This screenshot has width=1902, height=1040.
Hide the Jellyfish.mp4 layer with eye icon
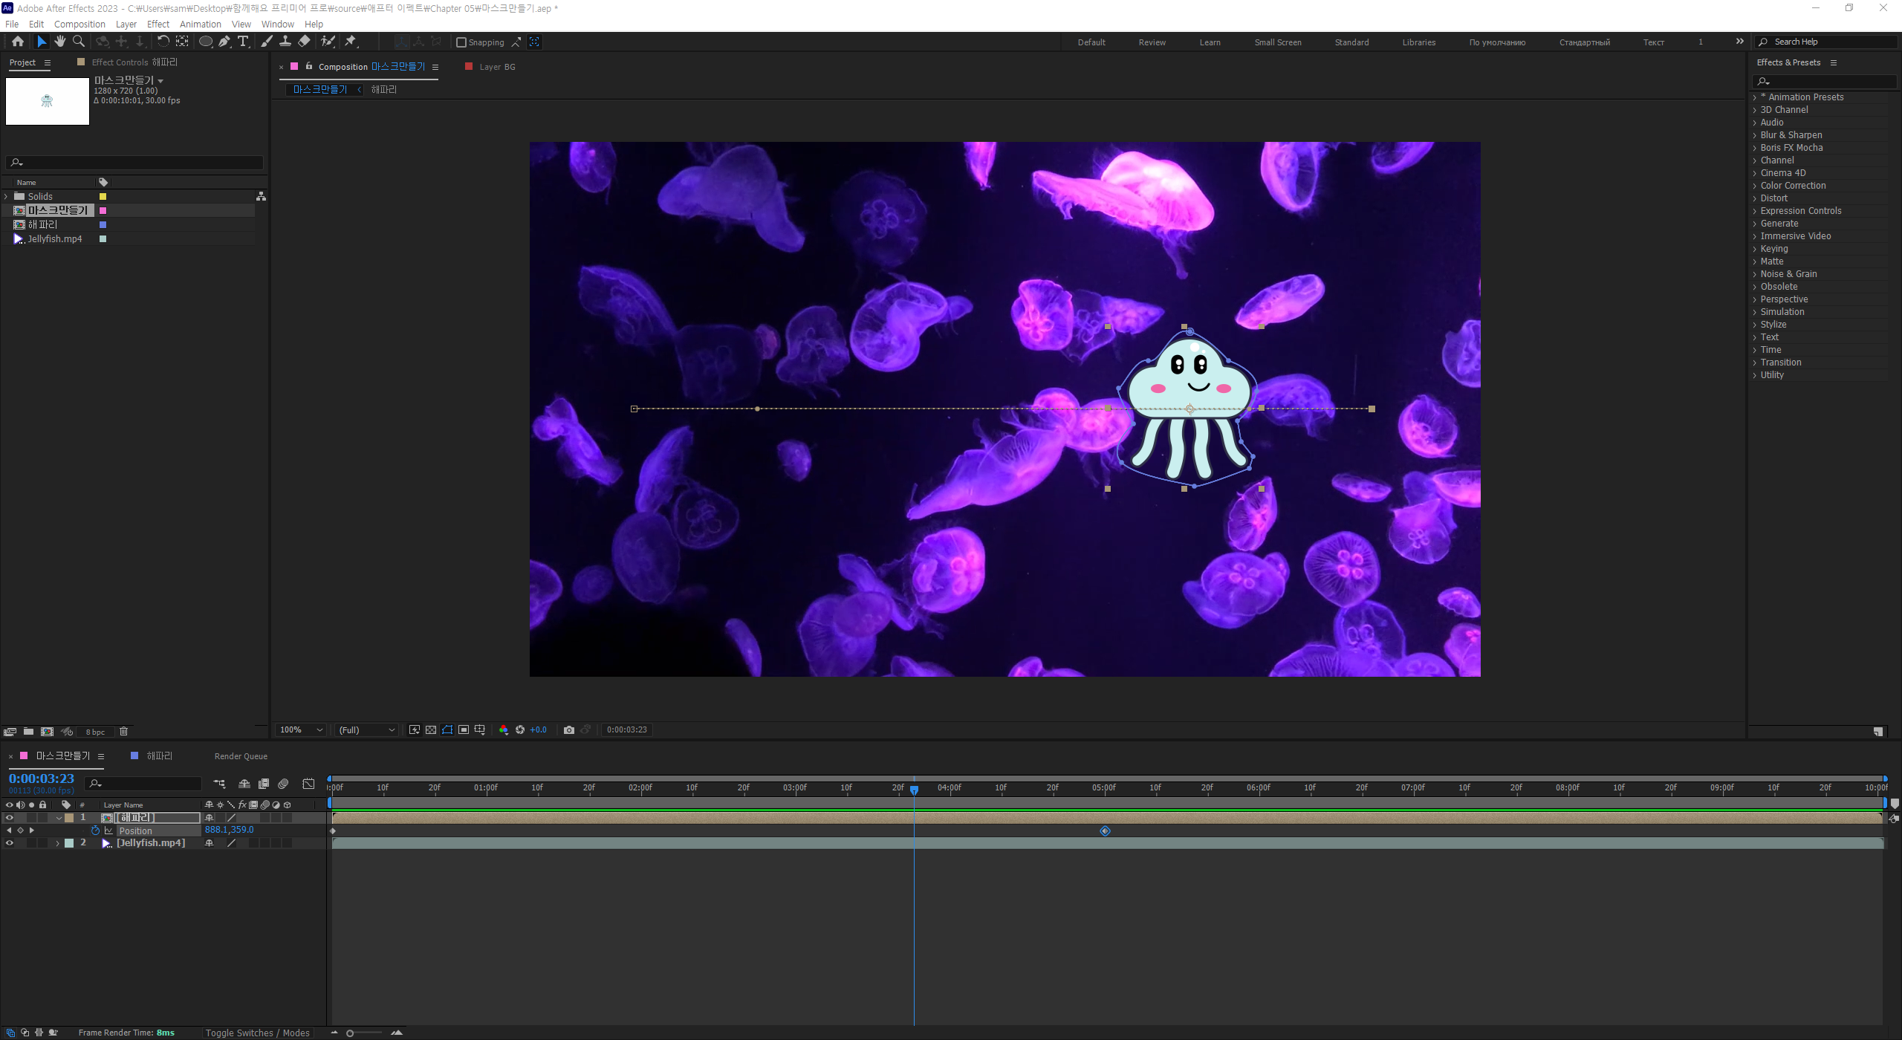pyautogui.click(x=10, y=843)
